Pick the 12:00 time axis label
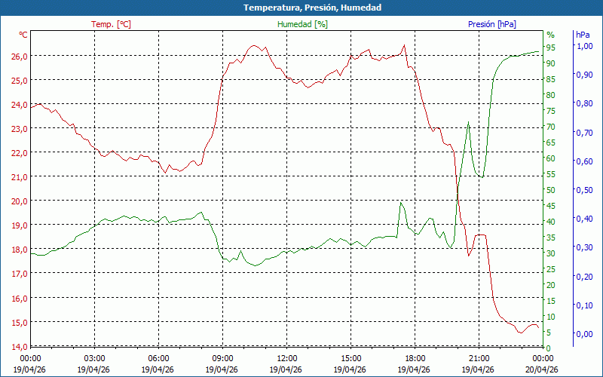This screenshot has width=603, height=377. 286,358
